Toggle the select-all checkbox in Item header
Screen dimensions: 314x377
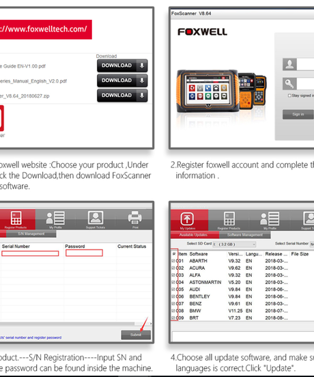(x=173, y=254)
